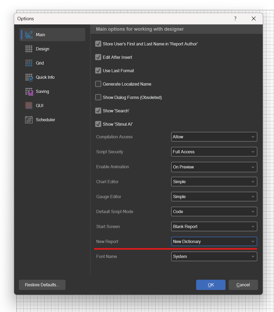Uncheck Store User's First and Last Name
Screen dimensions: 274x312
tap(98, 44)
